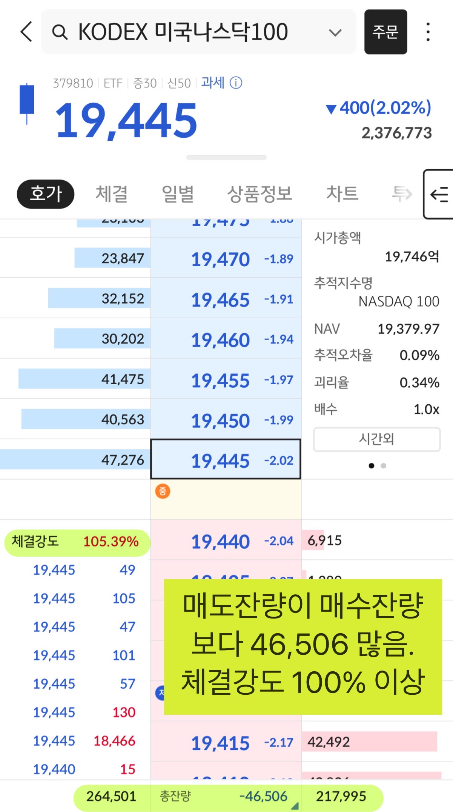Select the highlighted 19,445 price cell
This screenshot has width=453, height=812.
tap(225, 460)
